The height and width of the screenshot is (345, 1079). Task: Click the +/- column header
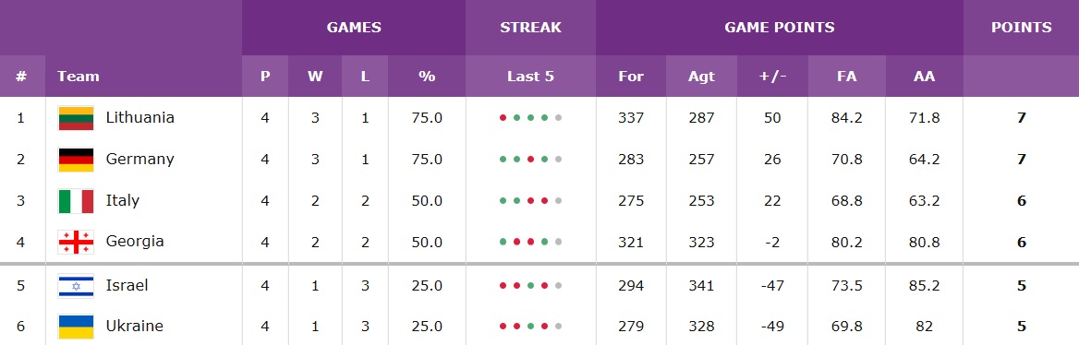click(x=773, y=77)
